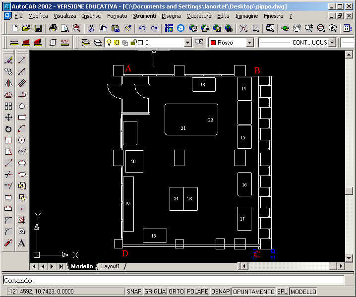
Task: Jump to the first layout tab arrow
Action: tap(34, 266)
